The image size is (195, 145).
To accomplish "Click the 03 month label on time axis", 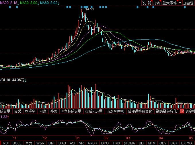I will (x=128, y=138).
